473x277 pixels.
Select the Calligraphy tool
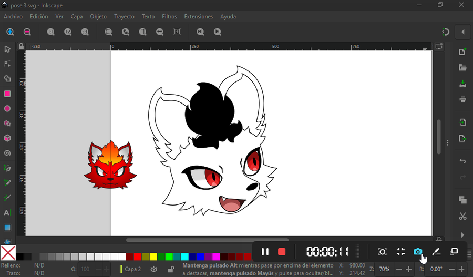point(7,197)
